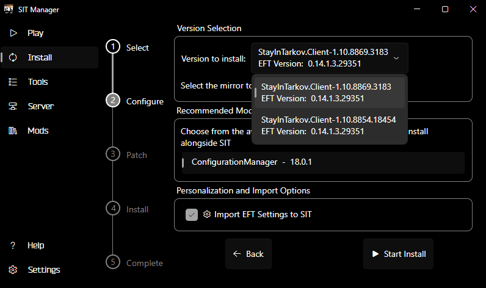The height and width of the screenshot is (288, 486).
Task: Click the left arrow icon on Back
Action: [237, 254]
